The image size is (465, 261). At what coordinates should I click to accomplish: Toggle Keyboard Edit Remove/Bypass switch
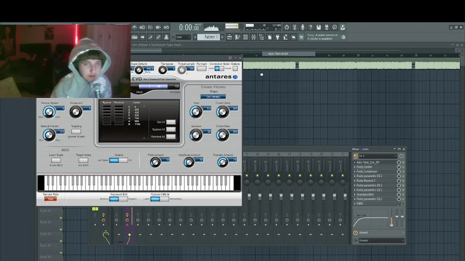click(118, 199)
